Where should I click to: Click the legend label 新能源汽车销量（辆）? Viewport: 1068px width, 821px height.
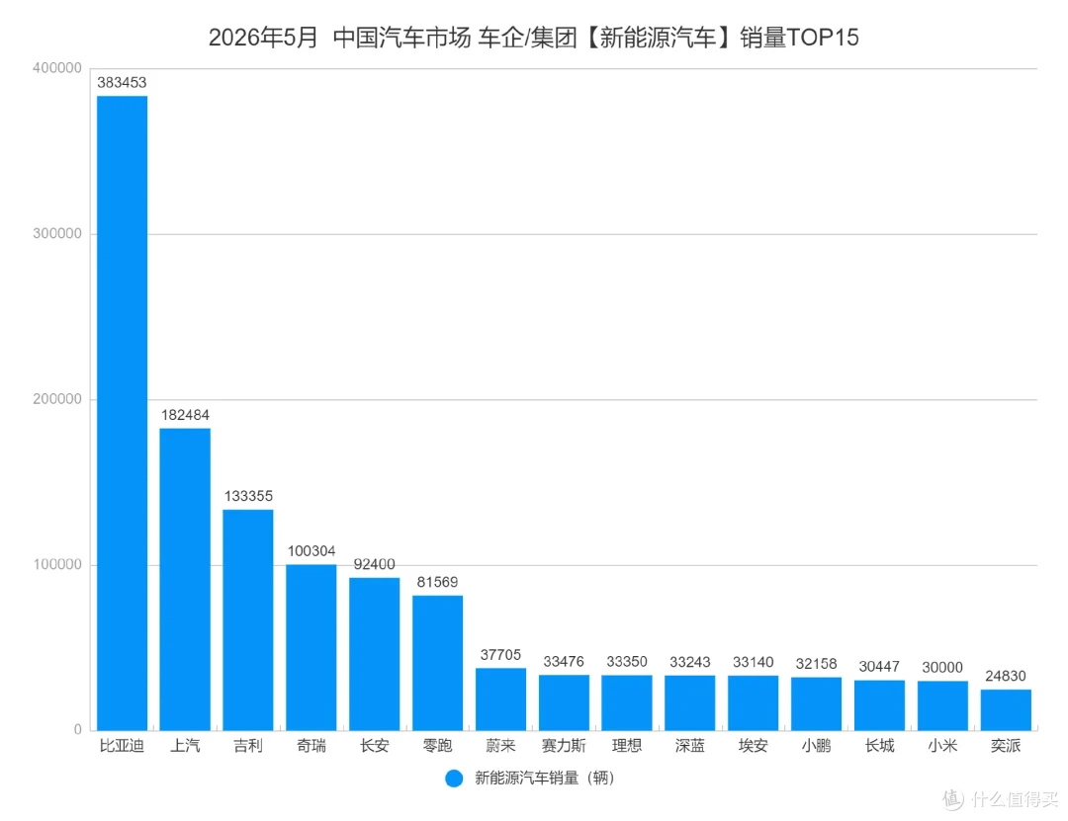pos(545,779)
